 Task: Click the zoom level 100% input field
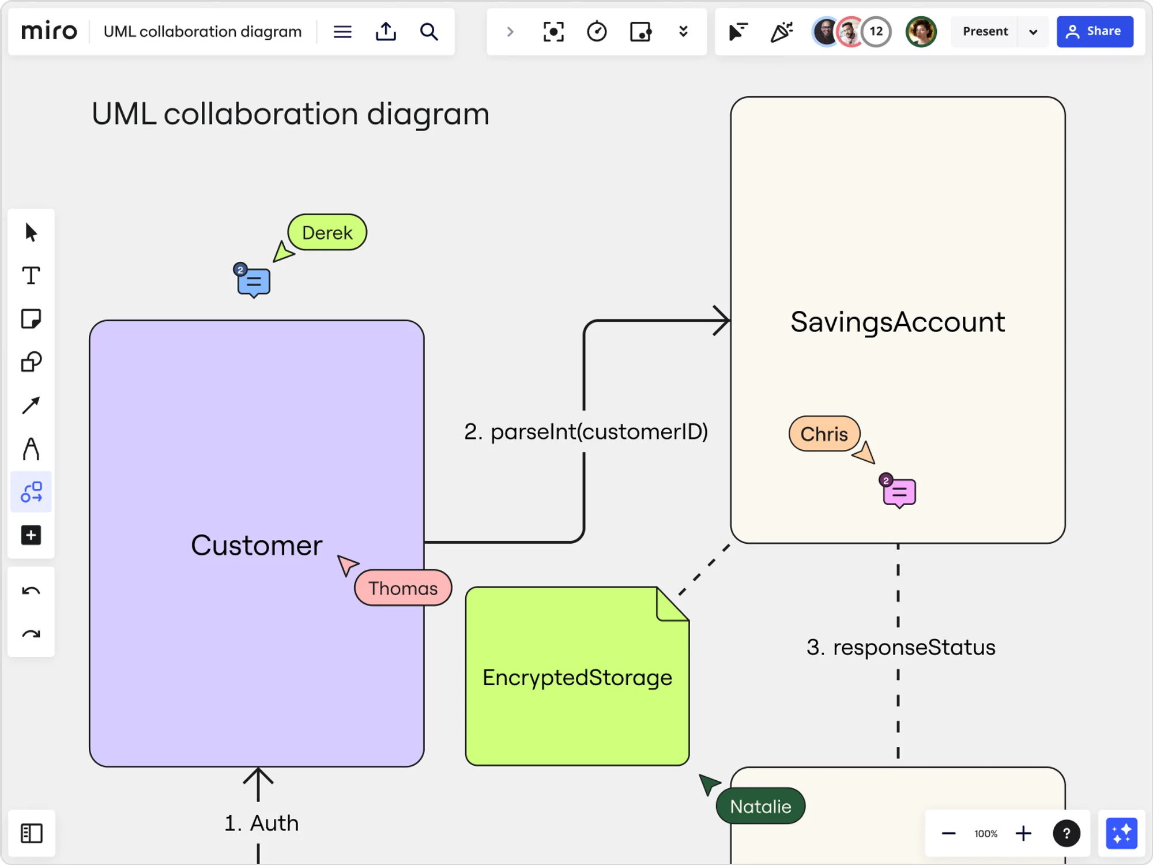tap(986, 833)
